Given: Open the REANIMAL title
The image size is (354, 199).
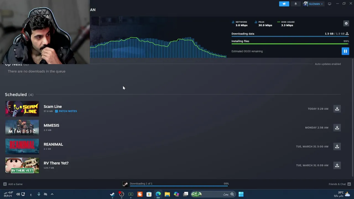Looking at the screenshot, I should pos(53,144).
